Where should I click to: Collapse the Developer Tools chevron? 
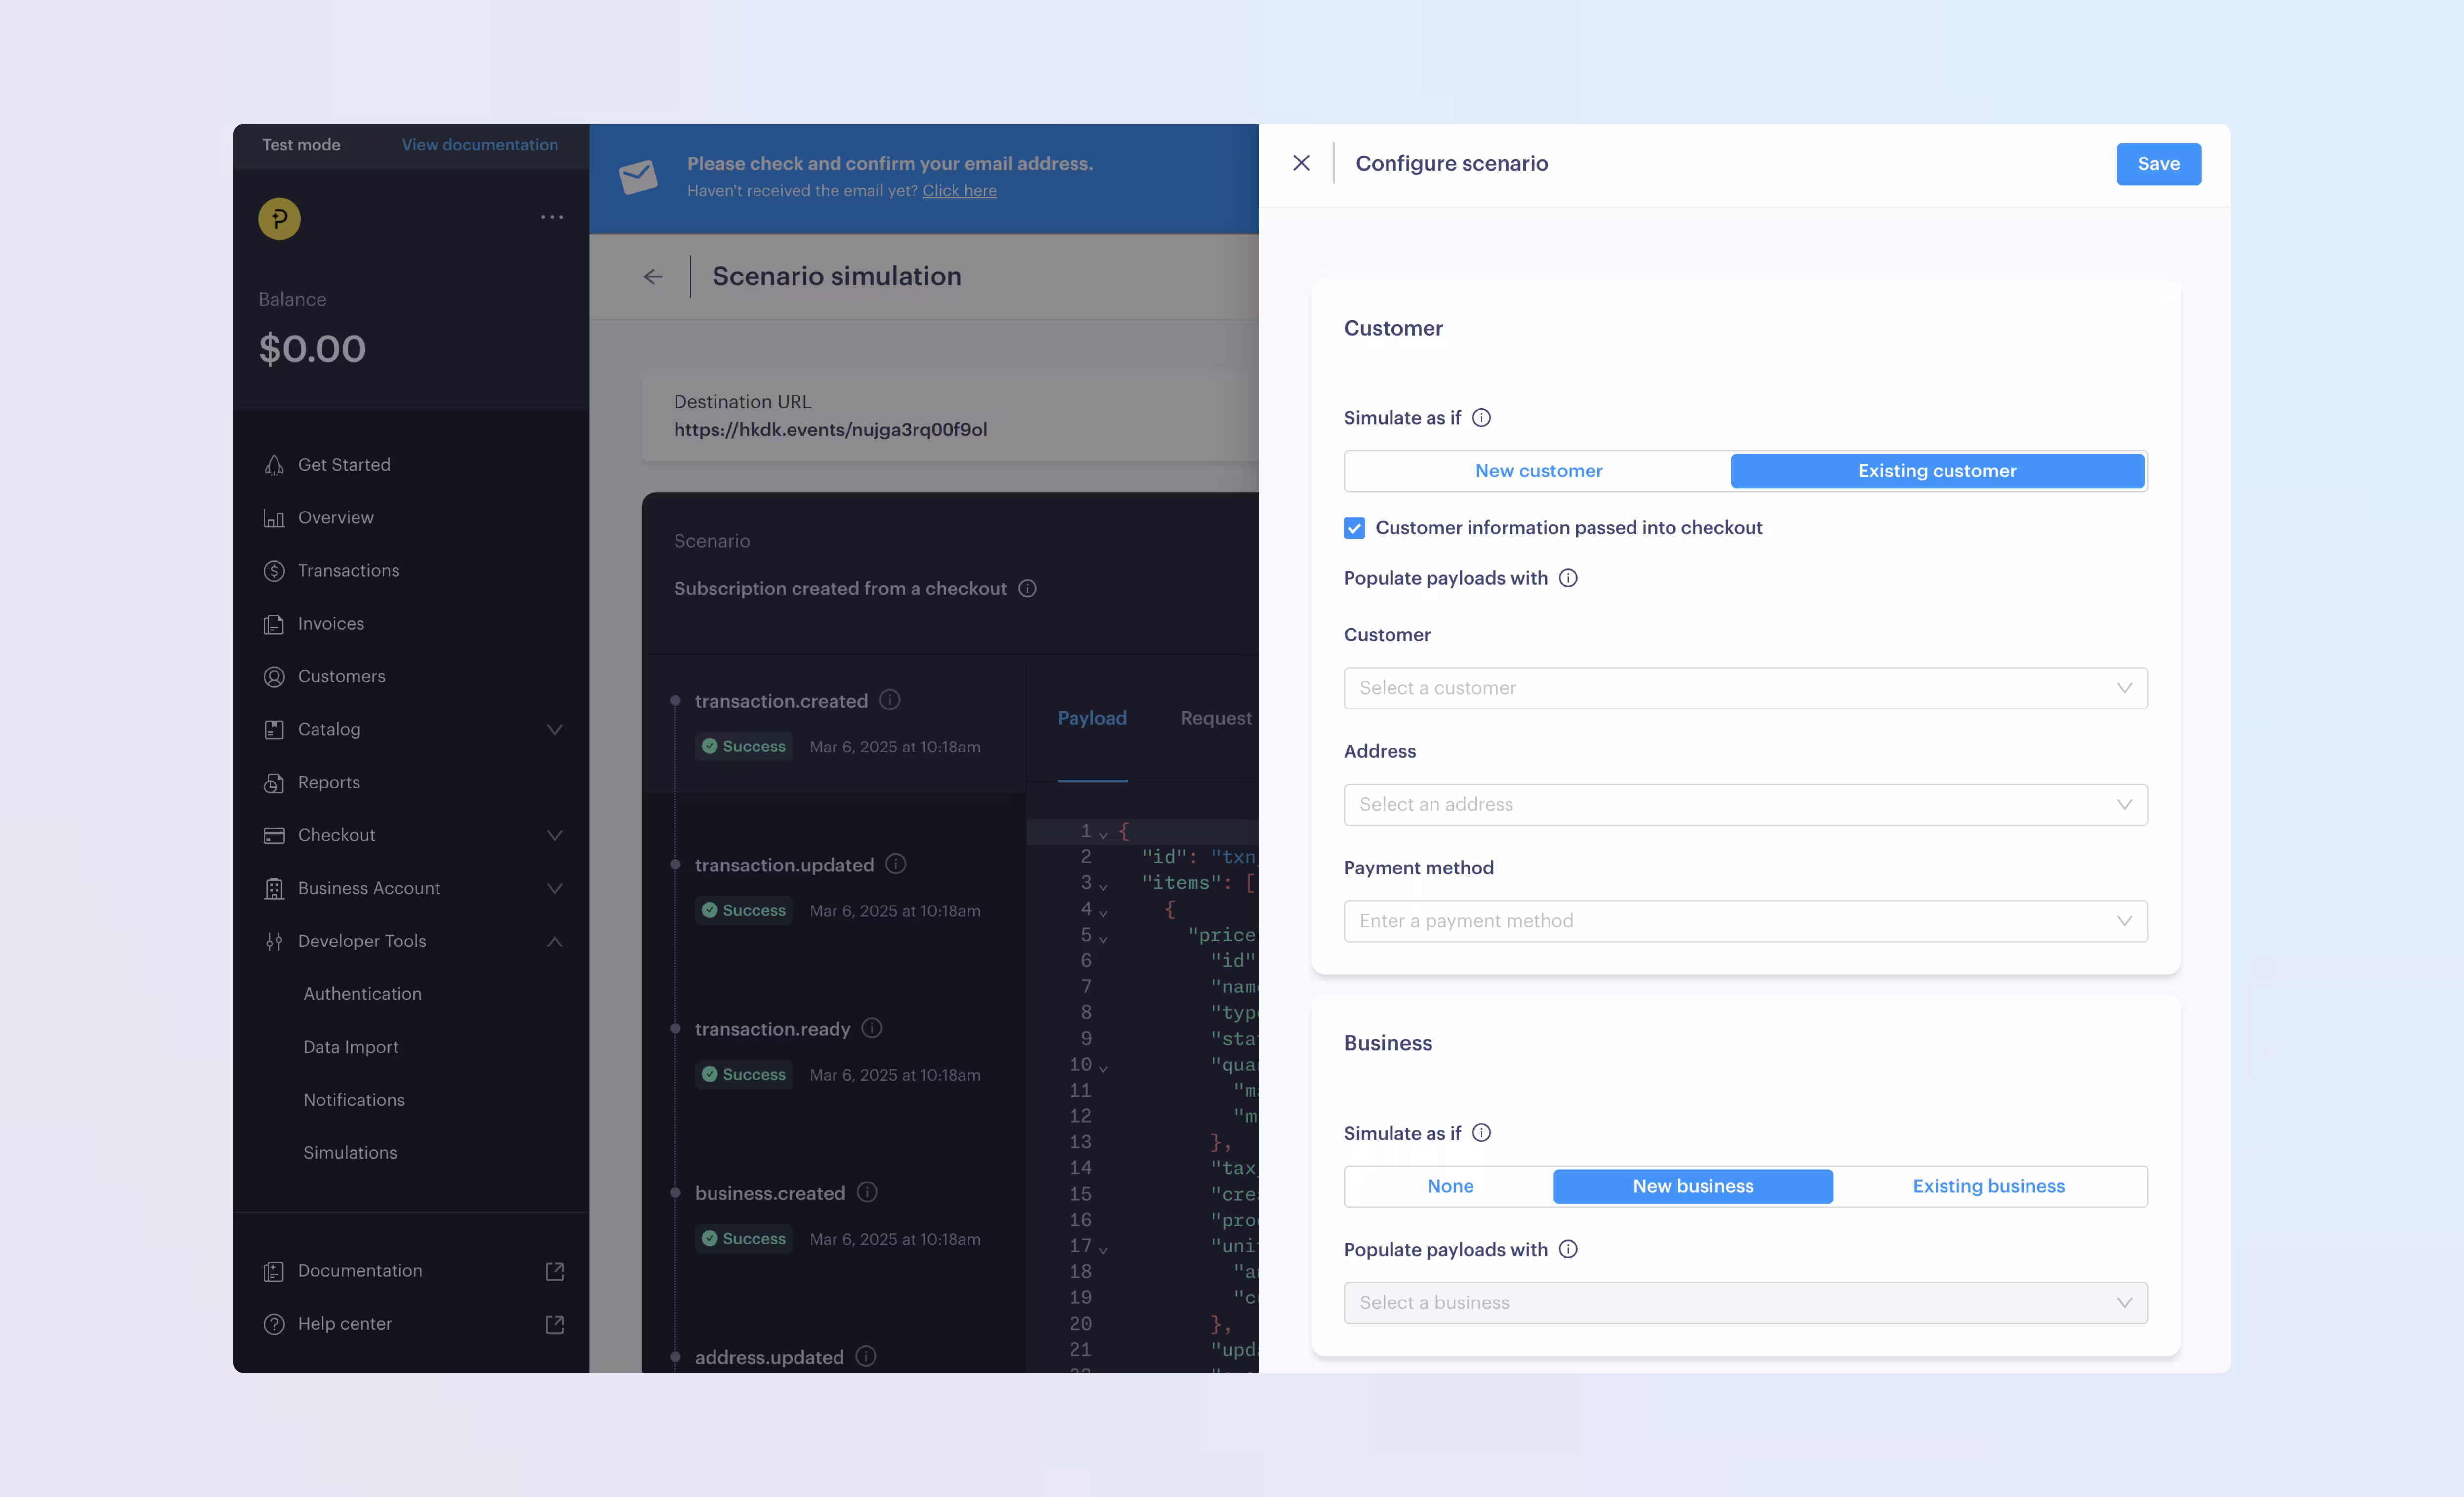coord(555,942)
